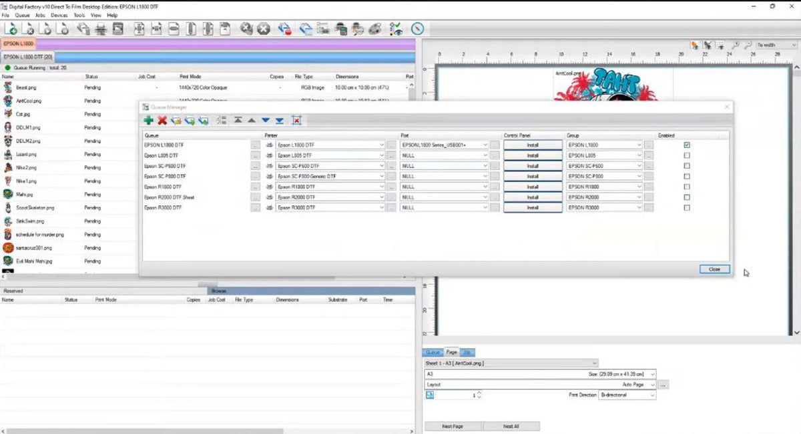Click the red-X boxed icon in Queue Manager toolbar
The height and width of the screenshot is (434, 801).
point(296,121)
